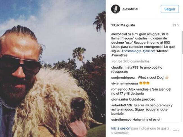Viewport: 183px width, 137px height.
Task: Visit the vivianamanoema profile
Action: 124,83
